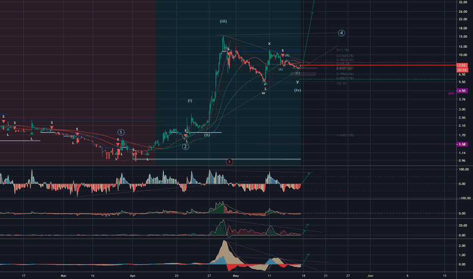Select the (i) wave label
Viewport: 473px width, 279px height.
pos(190,100)
